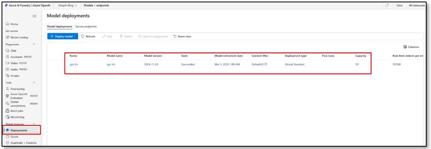
Task: Sort by Rate limit column header
Action: pos(408,55)
